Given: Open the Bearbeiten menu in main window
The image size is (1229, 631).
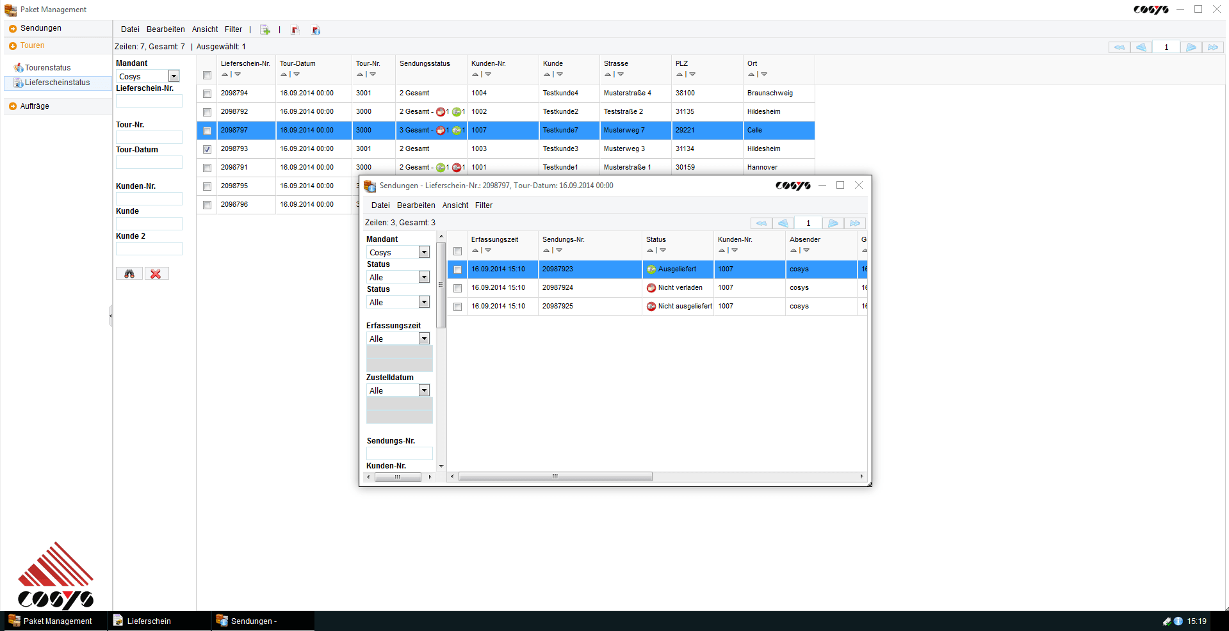Looking at the screenshot, I should point(165,29).
